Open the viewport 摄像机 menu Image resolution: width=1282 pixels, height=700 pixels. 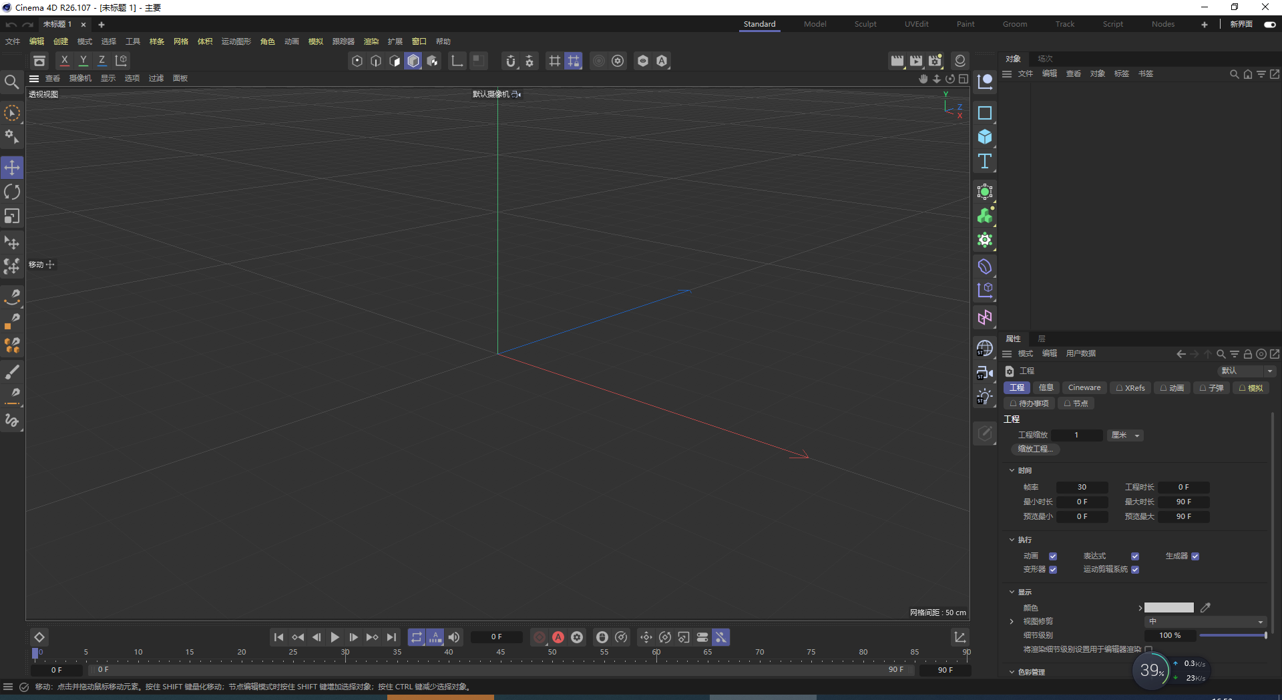[x=80, y=78]
